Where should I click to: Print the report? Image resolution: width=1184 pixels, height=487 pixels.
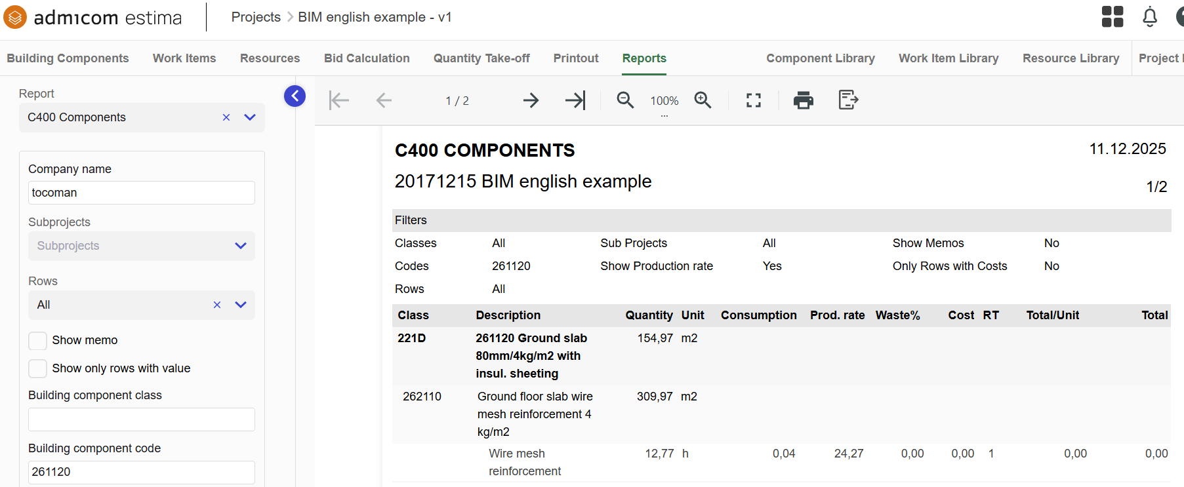[803, 100]
